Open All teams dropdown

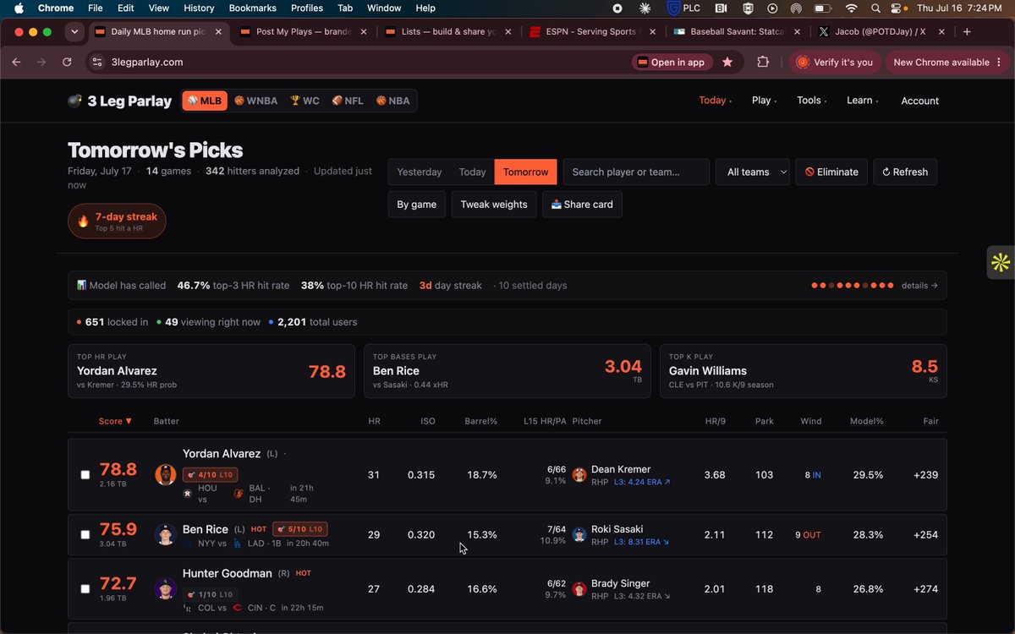753,172
